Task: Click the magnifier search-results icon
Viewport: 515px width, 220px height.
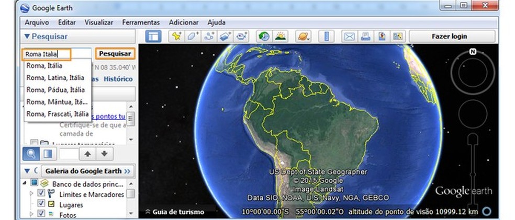Action: tap(31, 154)
